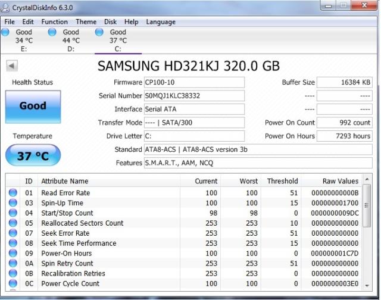Viewport: 381px width, 300px height.
Task: Click the Power On Count value
Action: point(345,123)
